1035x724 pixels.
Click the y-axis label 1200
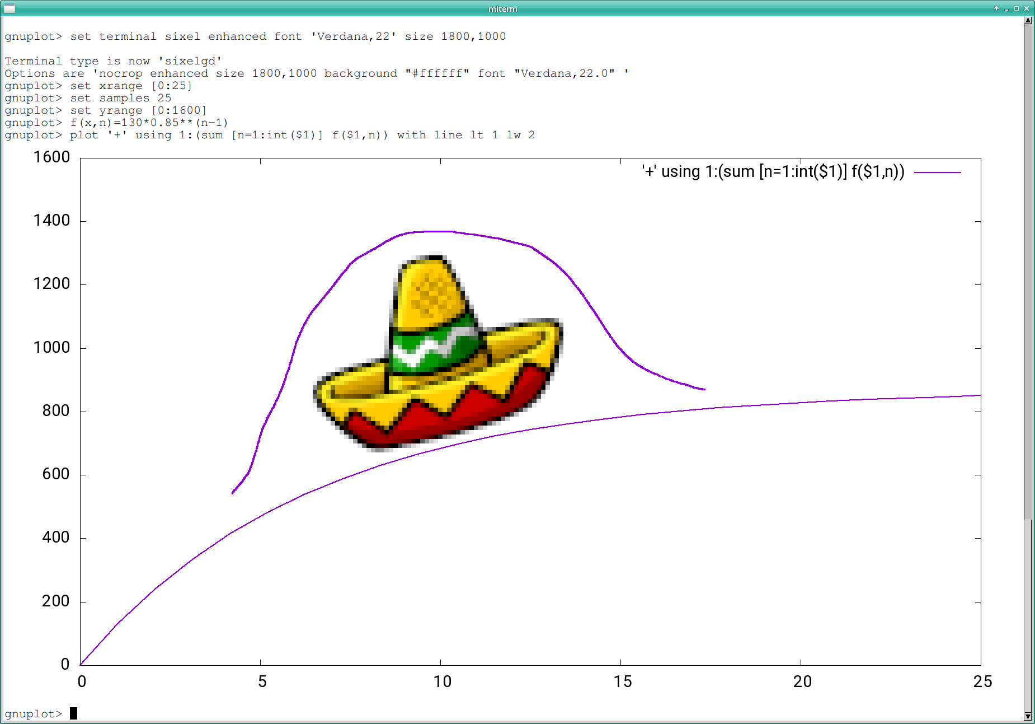tap(51, 283)
